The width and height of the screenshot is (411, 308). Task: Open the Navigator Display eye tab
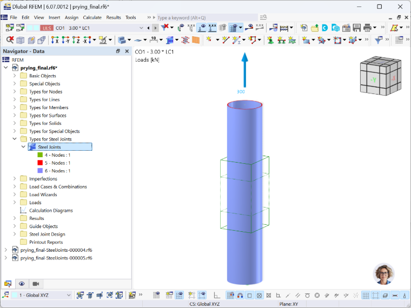[22, 284]
